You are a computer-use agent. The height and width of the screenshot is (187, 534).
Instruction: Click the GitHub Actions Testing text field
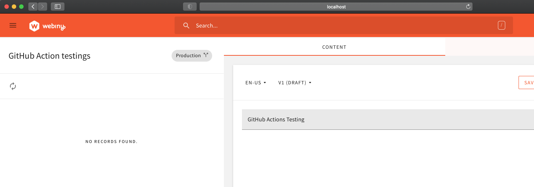[388, 120]
